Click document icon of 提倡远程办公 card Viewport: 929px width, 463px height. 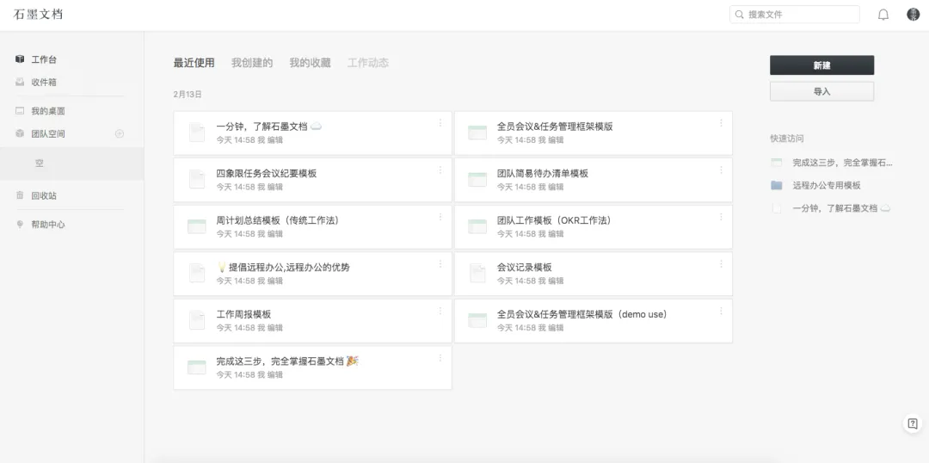197,273
